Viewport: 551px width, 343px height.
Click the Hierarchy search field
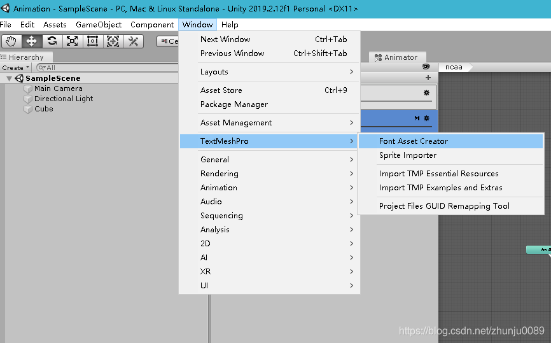(107, 68)
